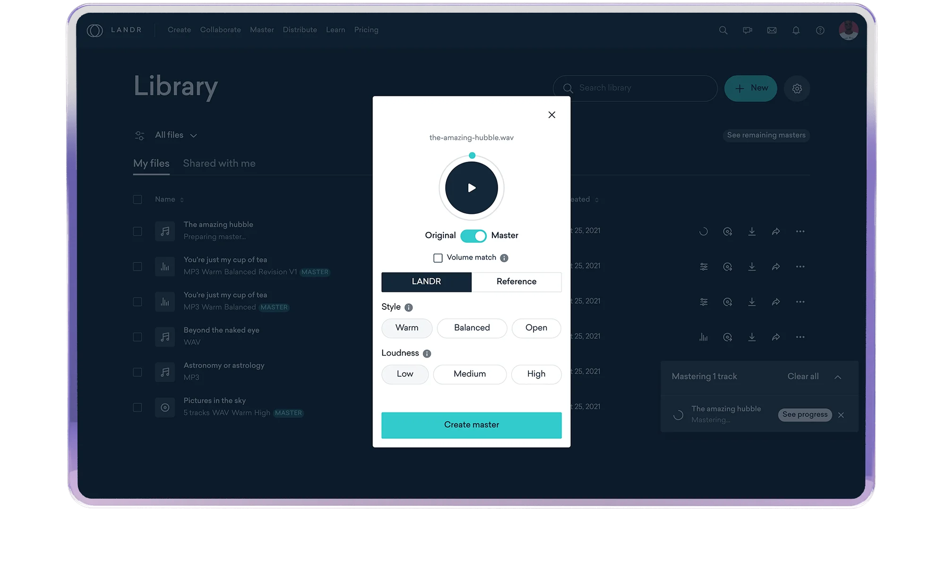Open the messages envelope icon
This screenshot has width=945, height=570.
click(x=772, y=30)
